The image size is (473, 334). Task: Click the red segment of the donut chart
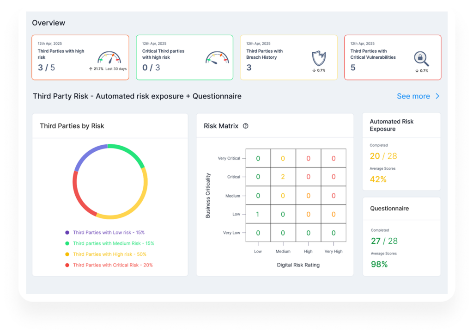click(x=79, y=196)
